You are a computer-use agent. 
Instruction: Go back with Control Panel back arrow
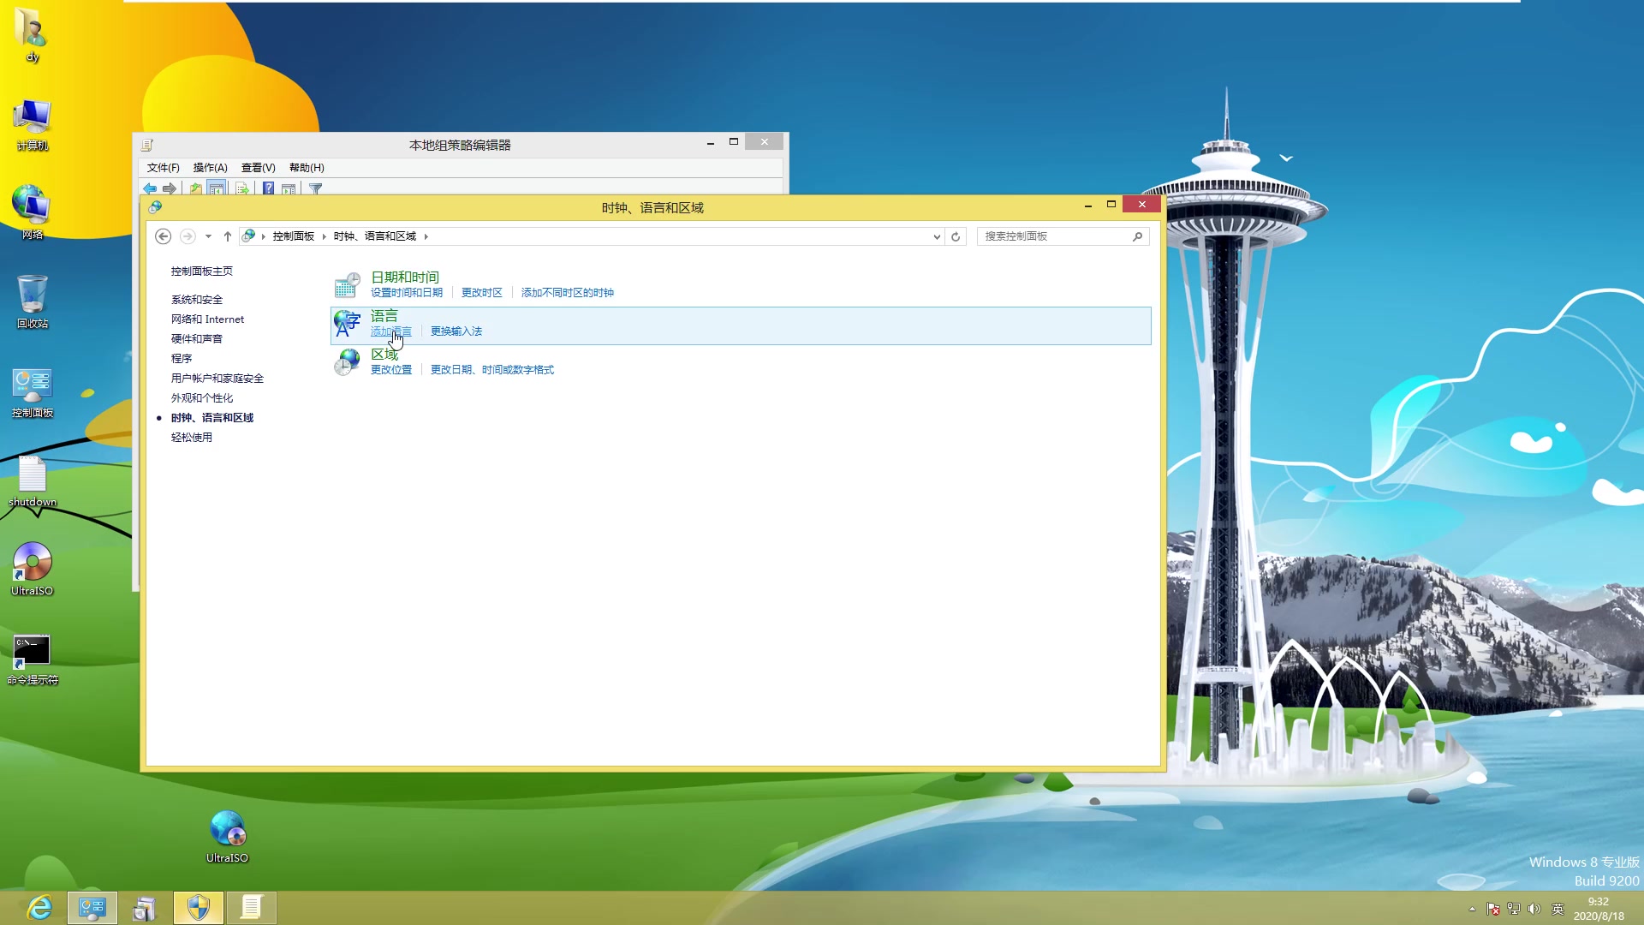[163, 236]
